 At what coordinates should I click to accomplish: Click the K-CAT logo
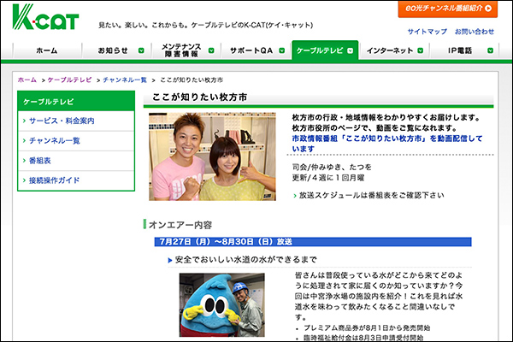tap(36, 17)
